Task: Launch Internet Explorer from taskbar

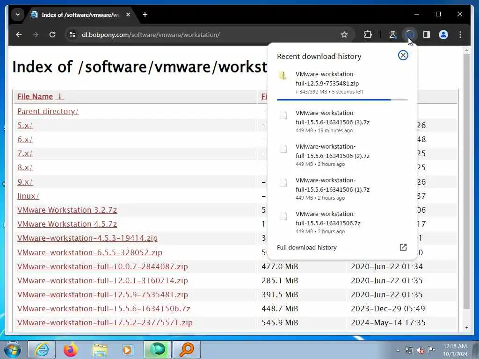Action: coord(42,350)
